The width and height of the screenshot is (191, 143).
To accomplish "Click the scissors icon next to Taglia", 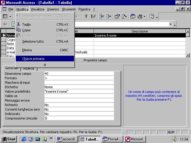I will [x=19, y=24].
